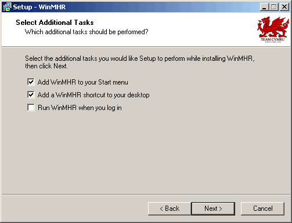292x223 pixels.
Task: Click the red dragon Team Cymru logo
Action: 273,30
